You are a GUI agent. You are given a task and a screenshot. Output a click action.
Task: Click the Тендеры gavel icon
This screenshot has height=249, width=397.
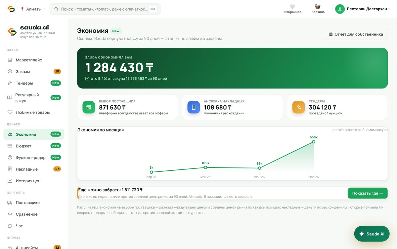tap(10, 83)
